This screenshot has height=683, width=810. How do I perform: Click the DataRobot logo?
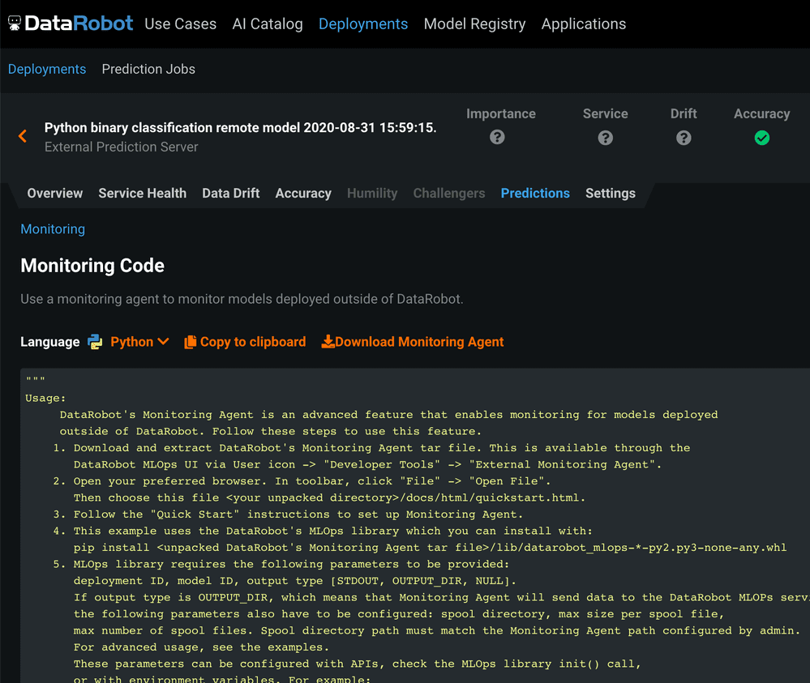pyautogui.click(x=71, y=23)
